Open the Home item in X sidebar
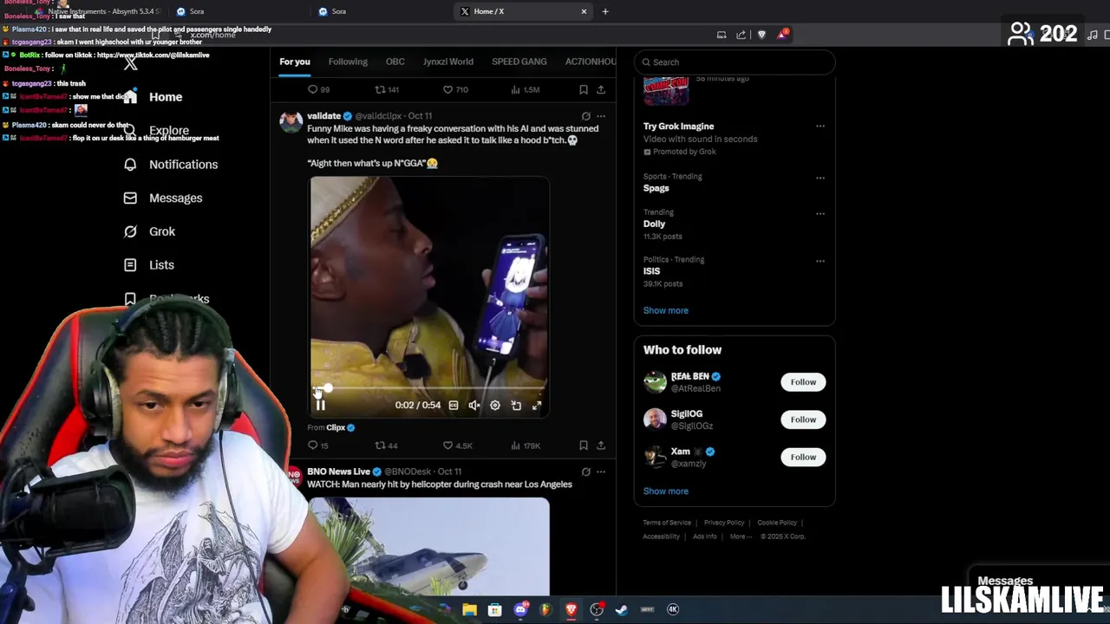This screenshot has height=624, width=1110. pos(165,97)
